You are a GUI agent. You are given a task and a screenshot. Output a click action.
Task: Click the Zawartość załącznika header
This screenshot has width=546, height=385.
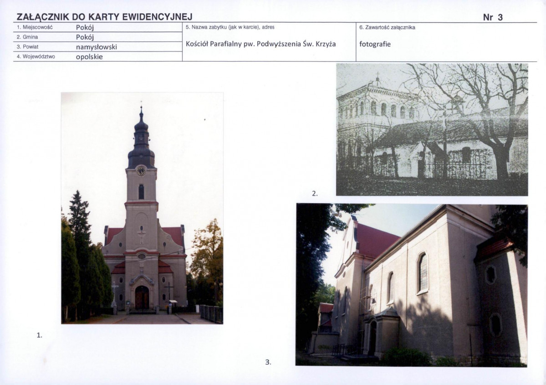click(387, 27)
